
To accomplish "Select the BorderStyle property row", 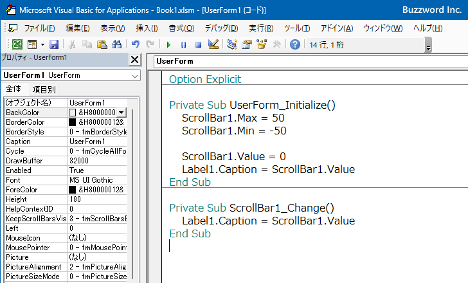I will point(66,132).
